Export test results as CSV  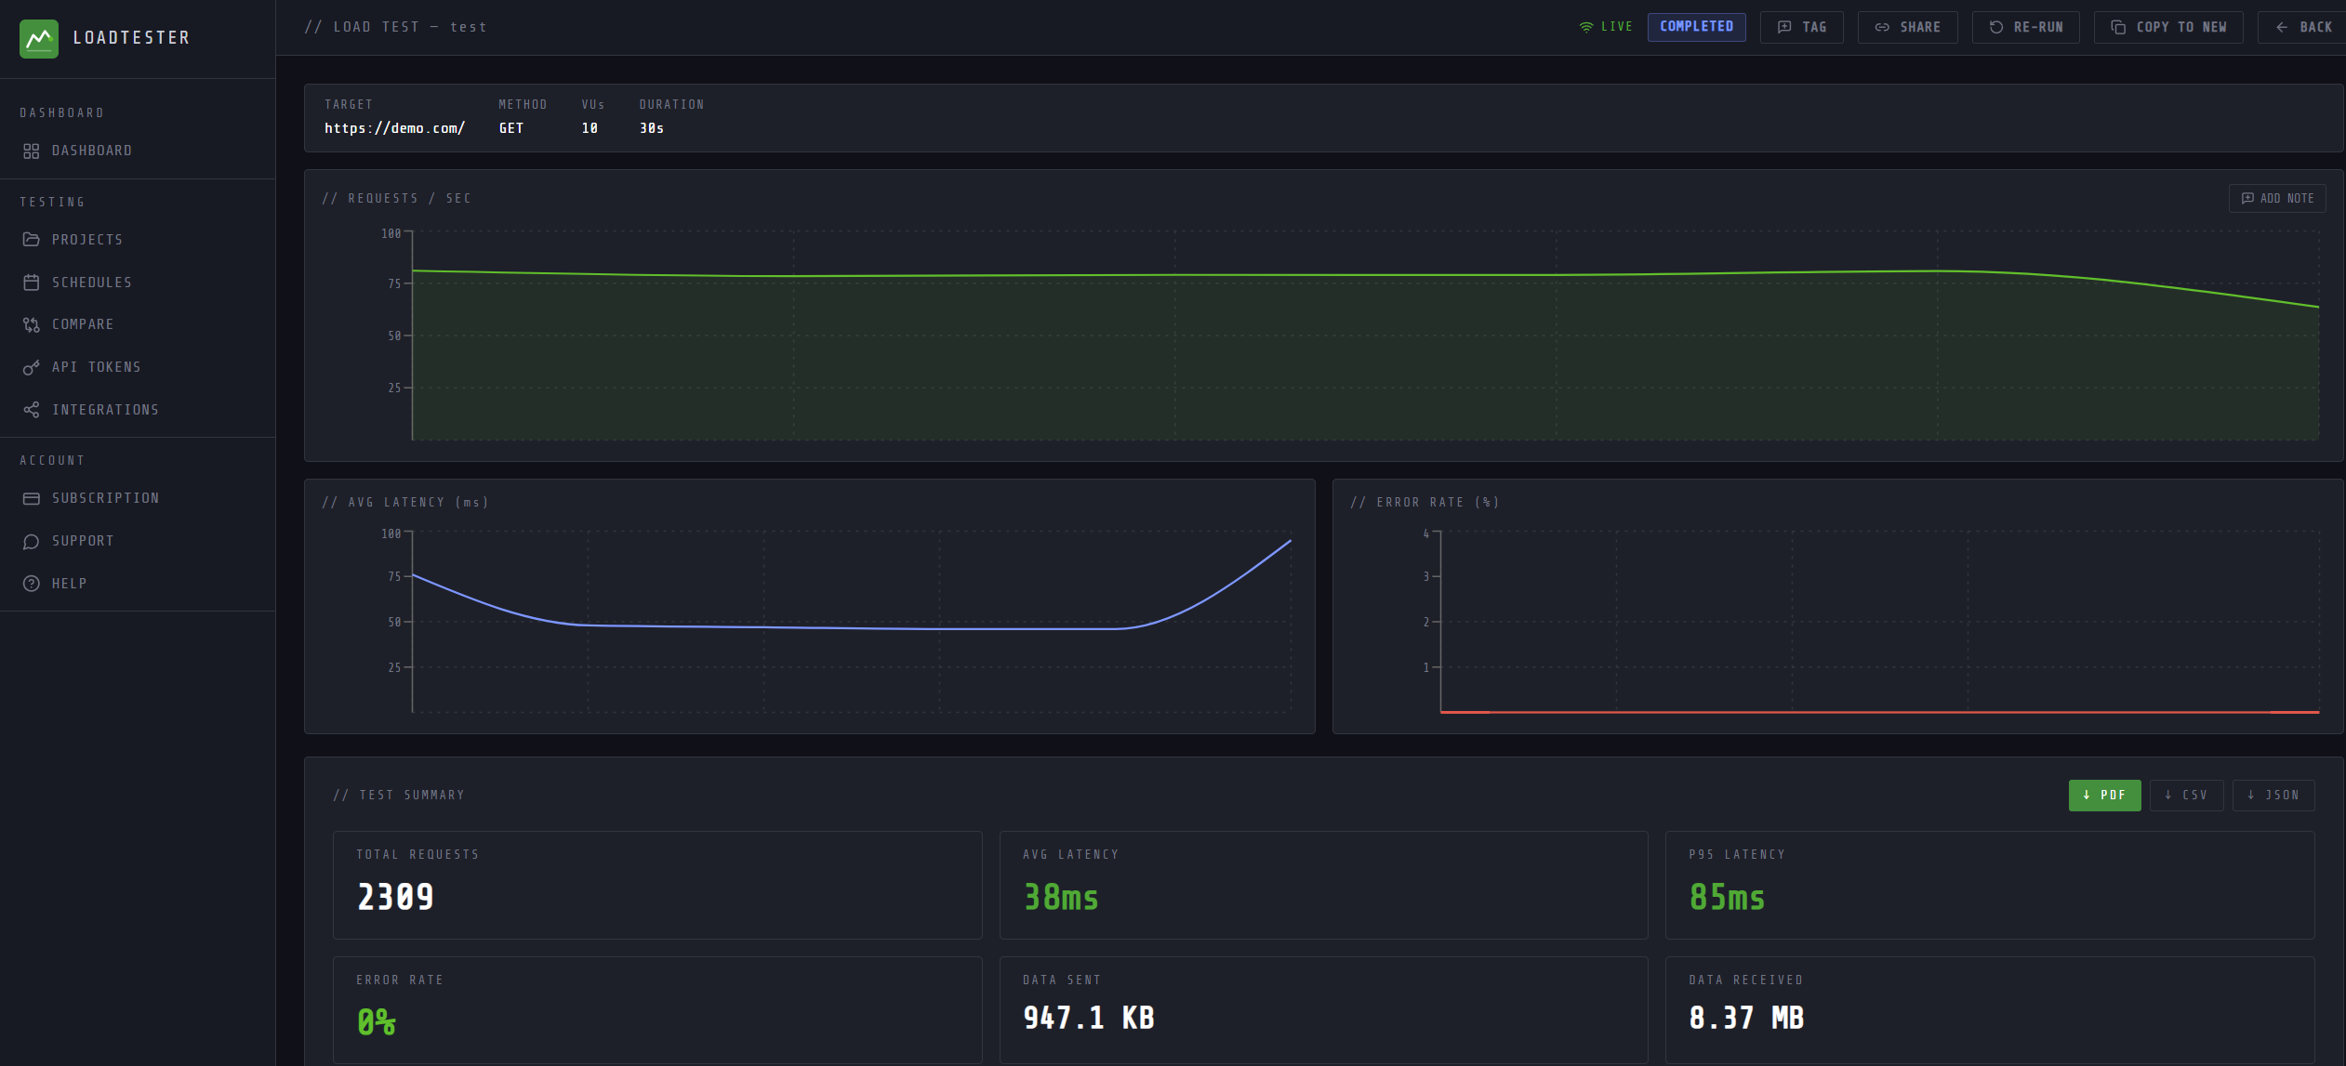(x=2186, y=796)
